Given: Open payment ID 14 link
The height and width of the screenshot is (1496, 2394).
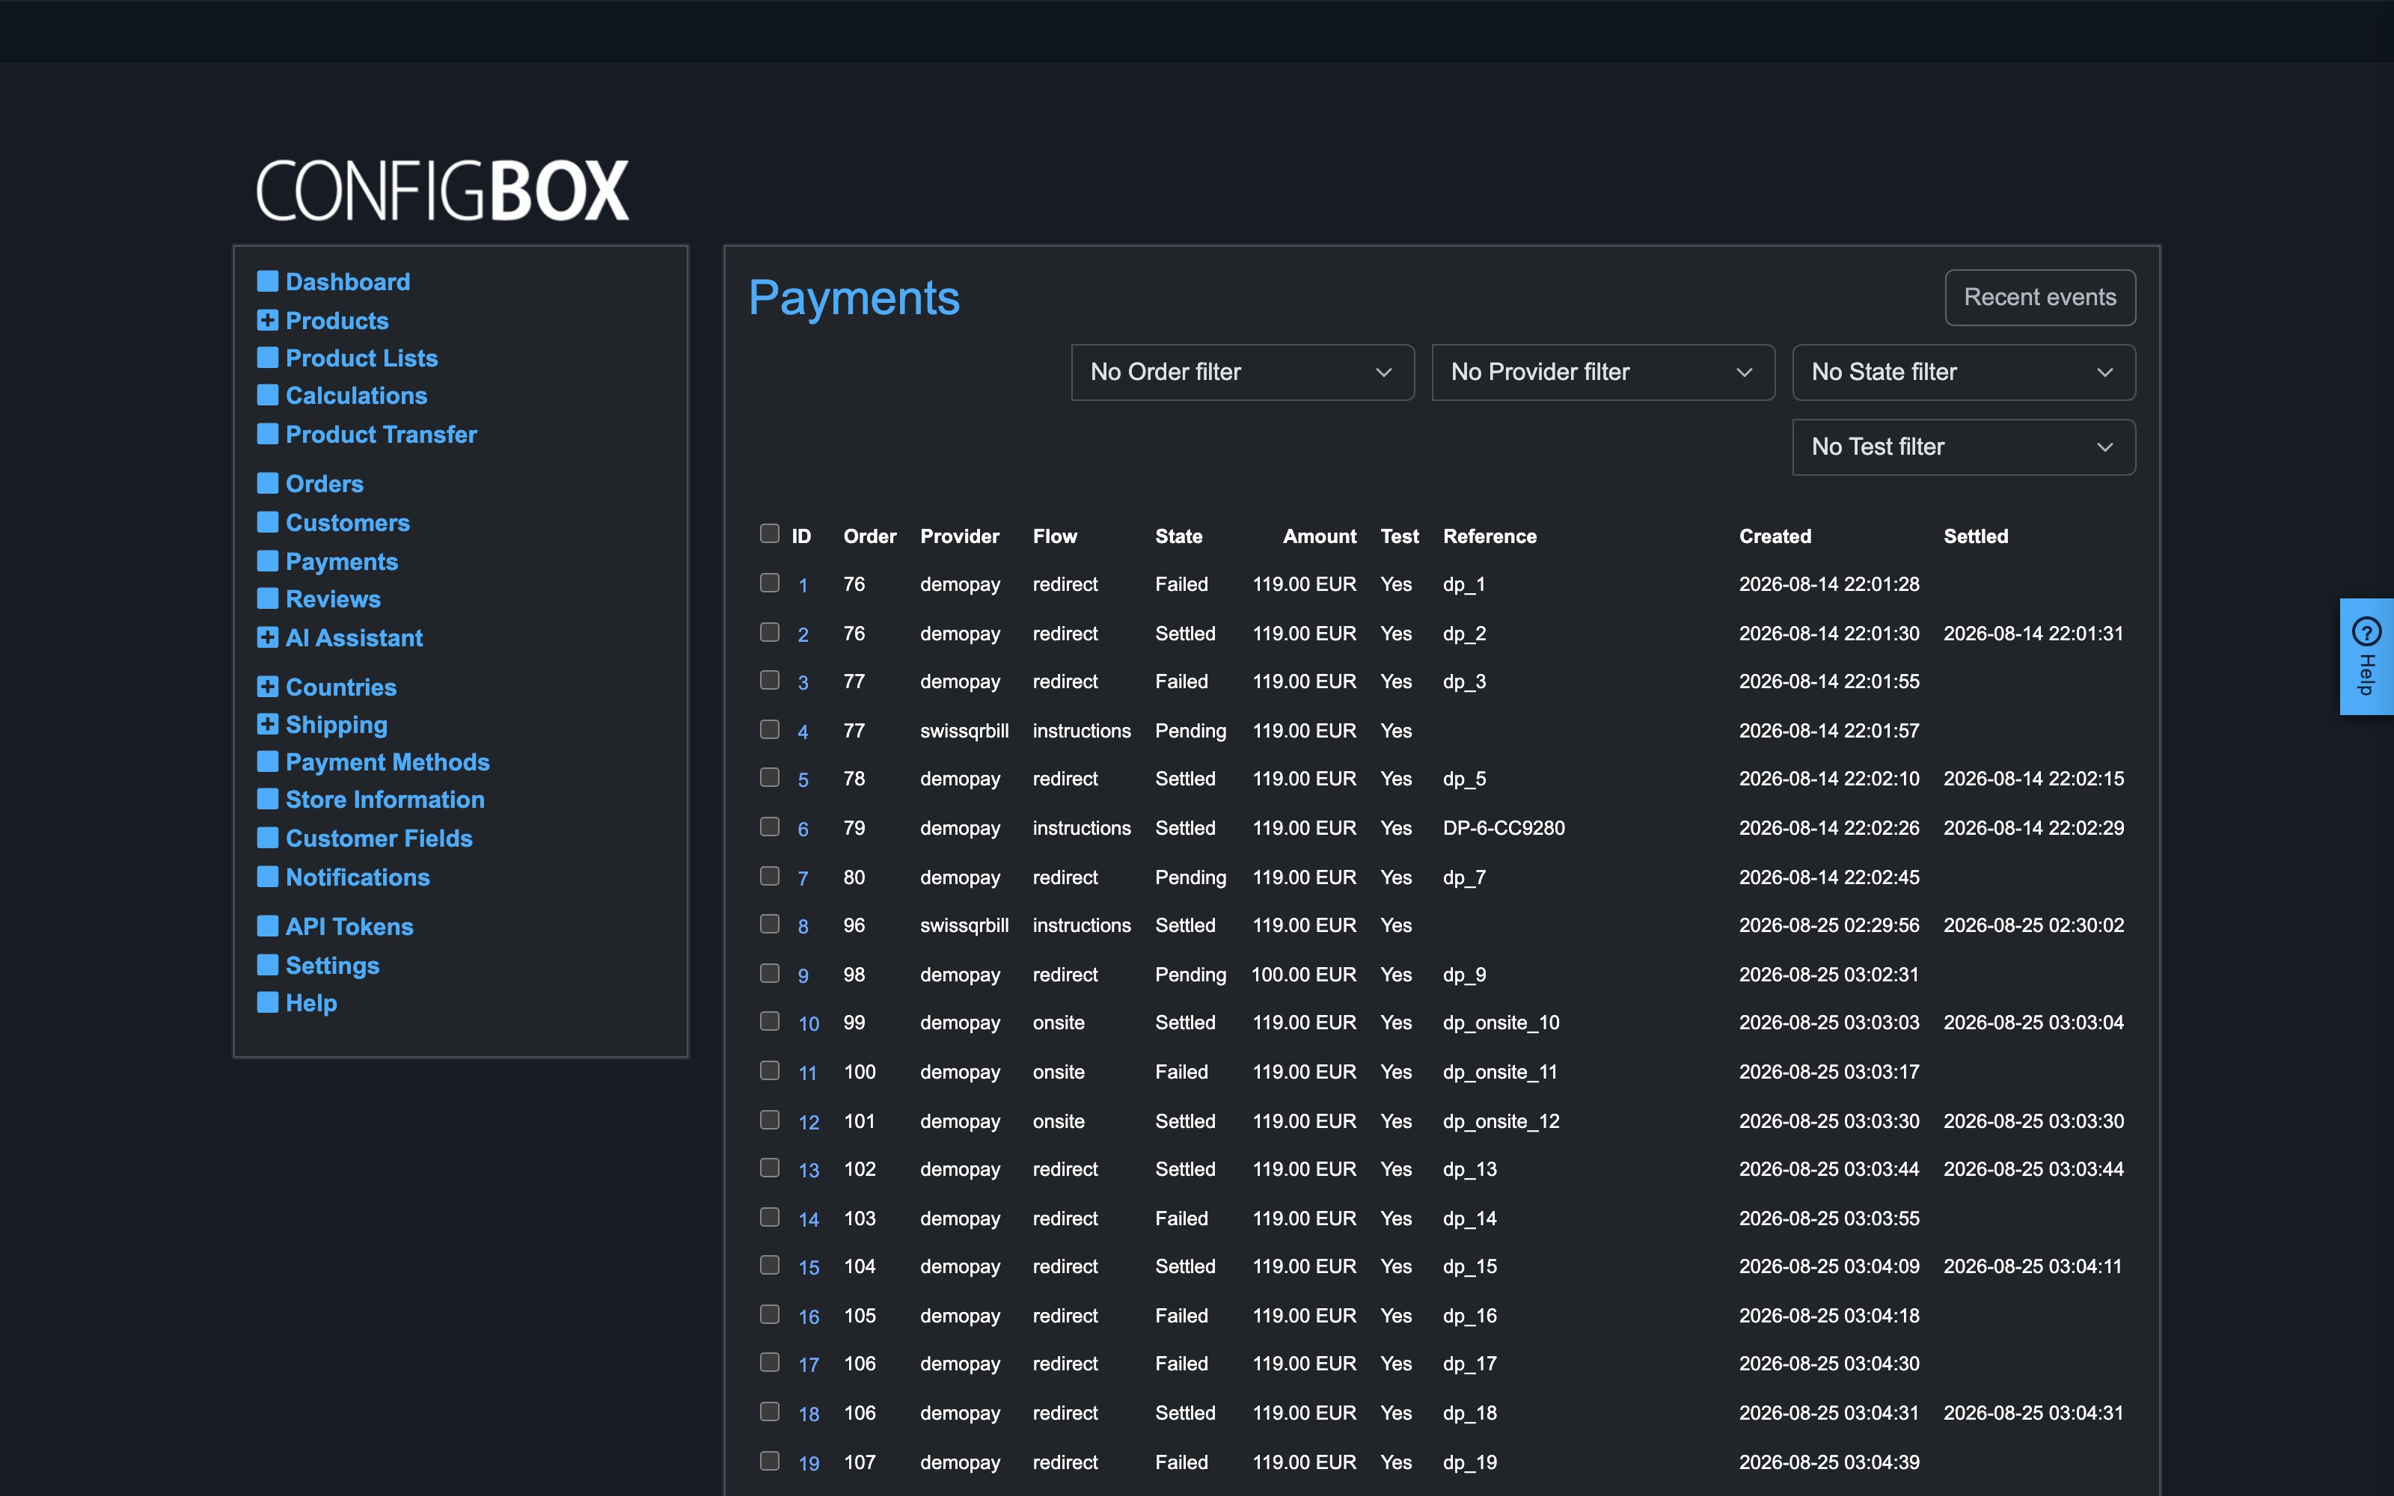Looking at the screenshot, I should point(808,1220).
